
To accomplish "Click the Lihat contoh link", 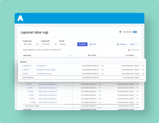I will click(135, 50).
